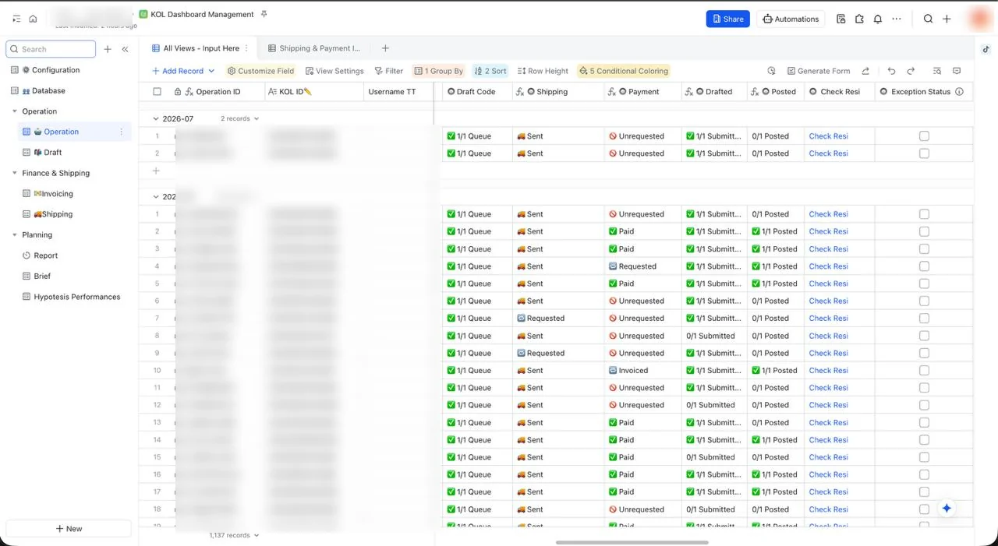Tick the select-all checkbox in header row
The image size is (998, 546).
tap(157, 92)
